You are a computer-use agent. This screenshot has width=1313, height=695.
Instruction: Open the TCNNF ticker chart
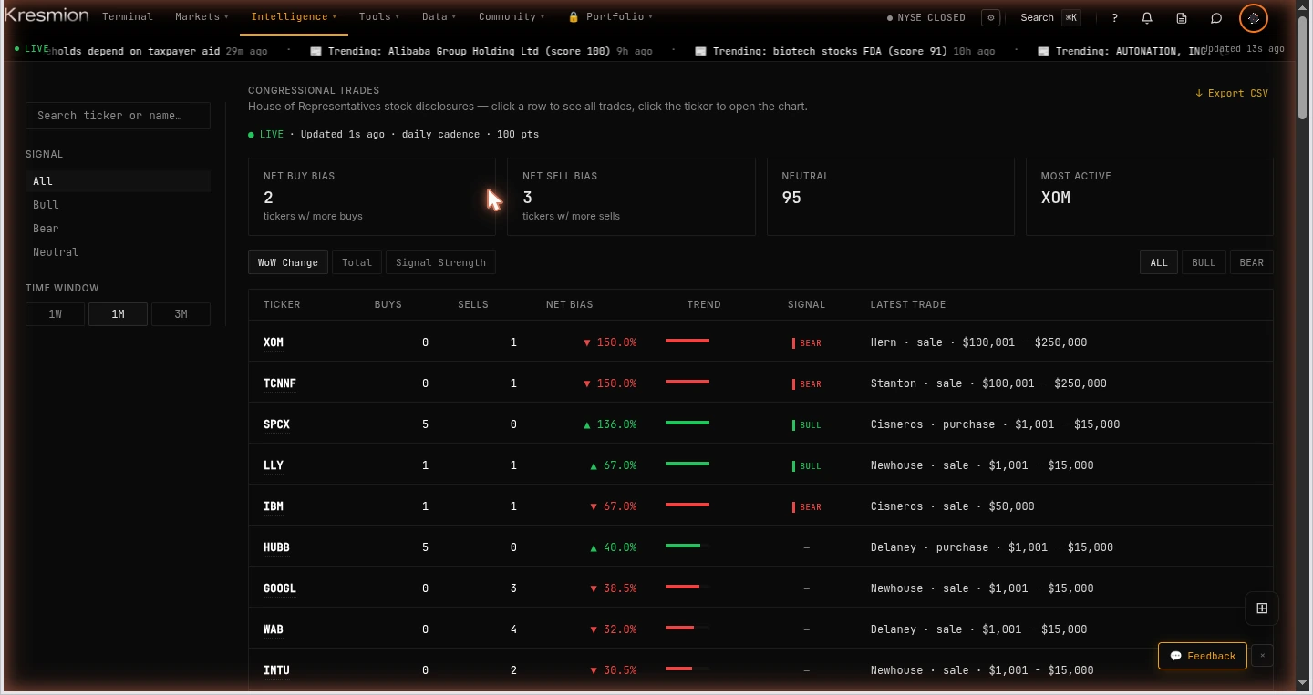280,383
